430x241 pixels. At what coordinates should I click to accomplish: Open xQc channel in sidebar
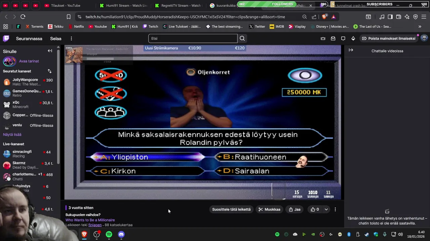tap(28, 104)
